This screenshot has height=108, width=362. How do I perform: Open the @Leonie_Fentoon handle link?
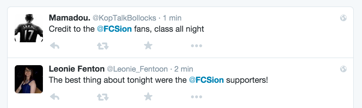point(137,69)
